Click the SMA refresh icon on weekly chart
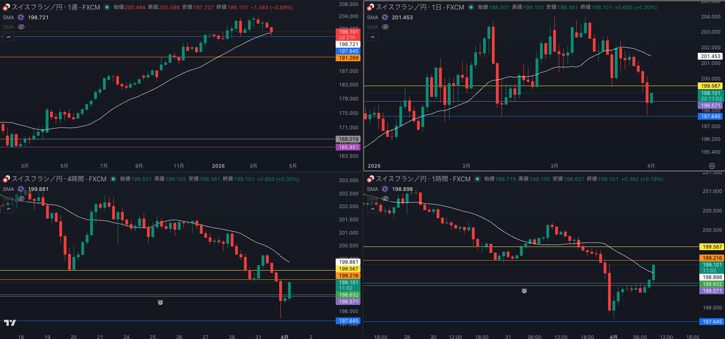This screenshot has height=339, width=725. coord(21,17)
